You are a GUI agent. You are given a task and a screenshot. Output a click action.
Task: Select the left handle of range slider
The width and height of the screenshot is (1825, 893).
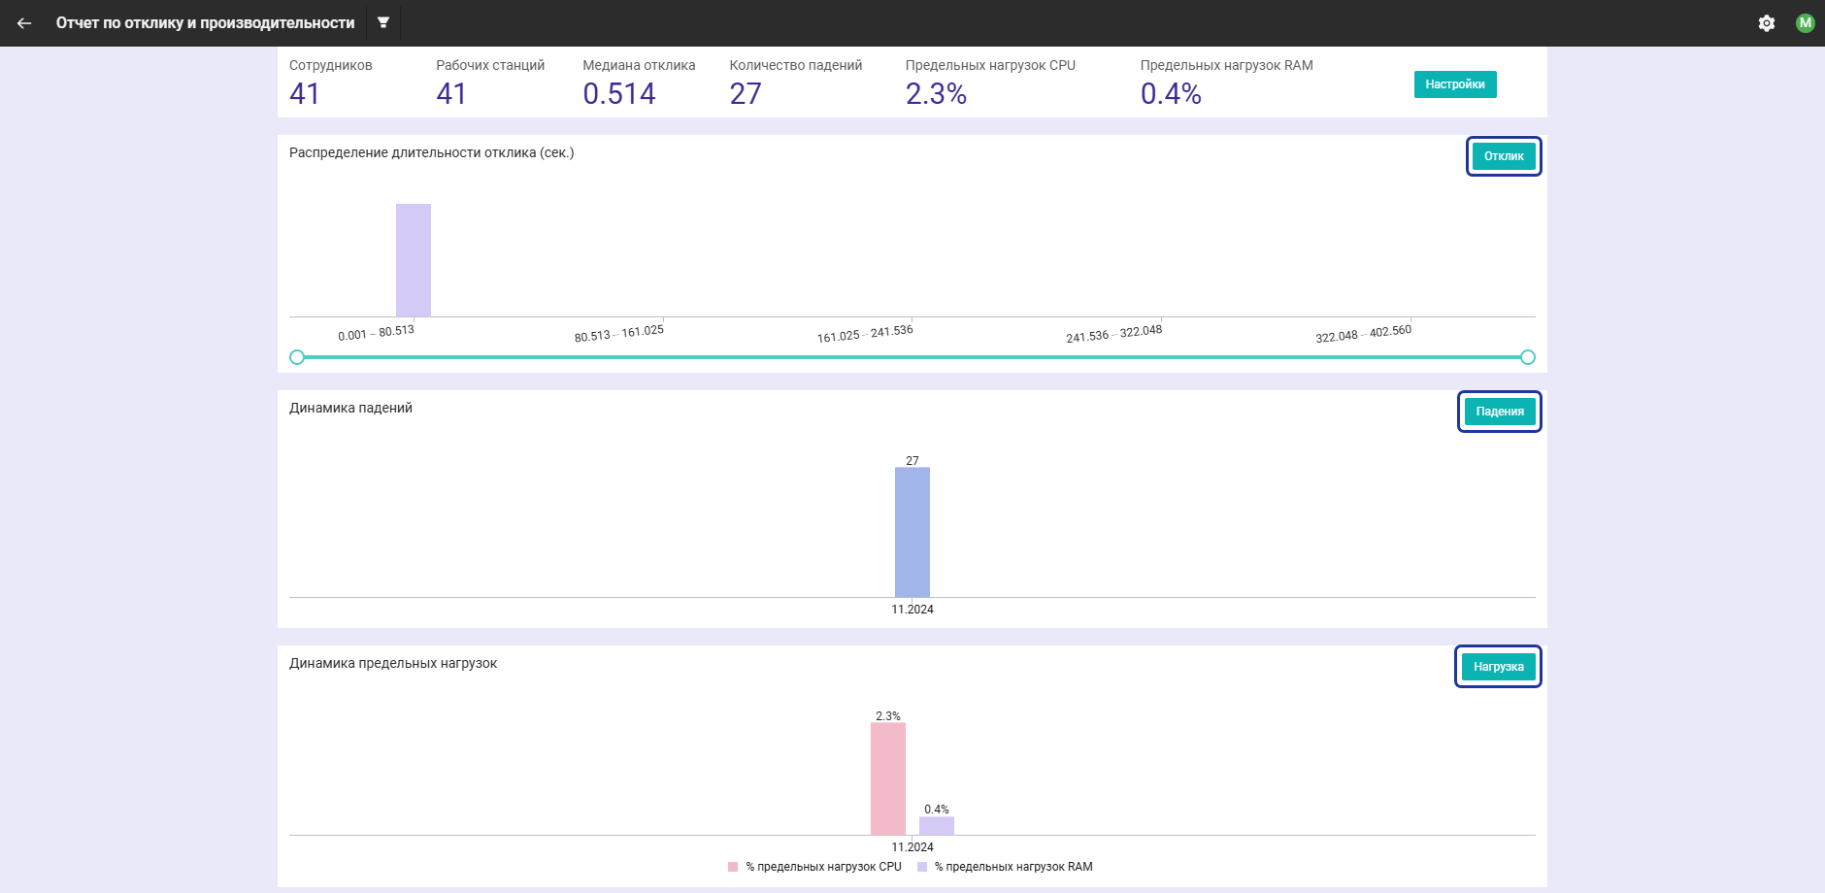click(297, 357)
